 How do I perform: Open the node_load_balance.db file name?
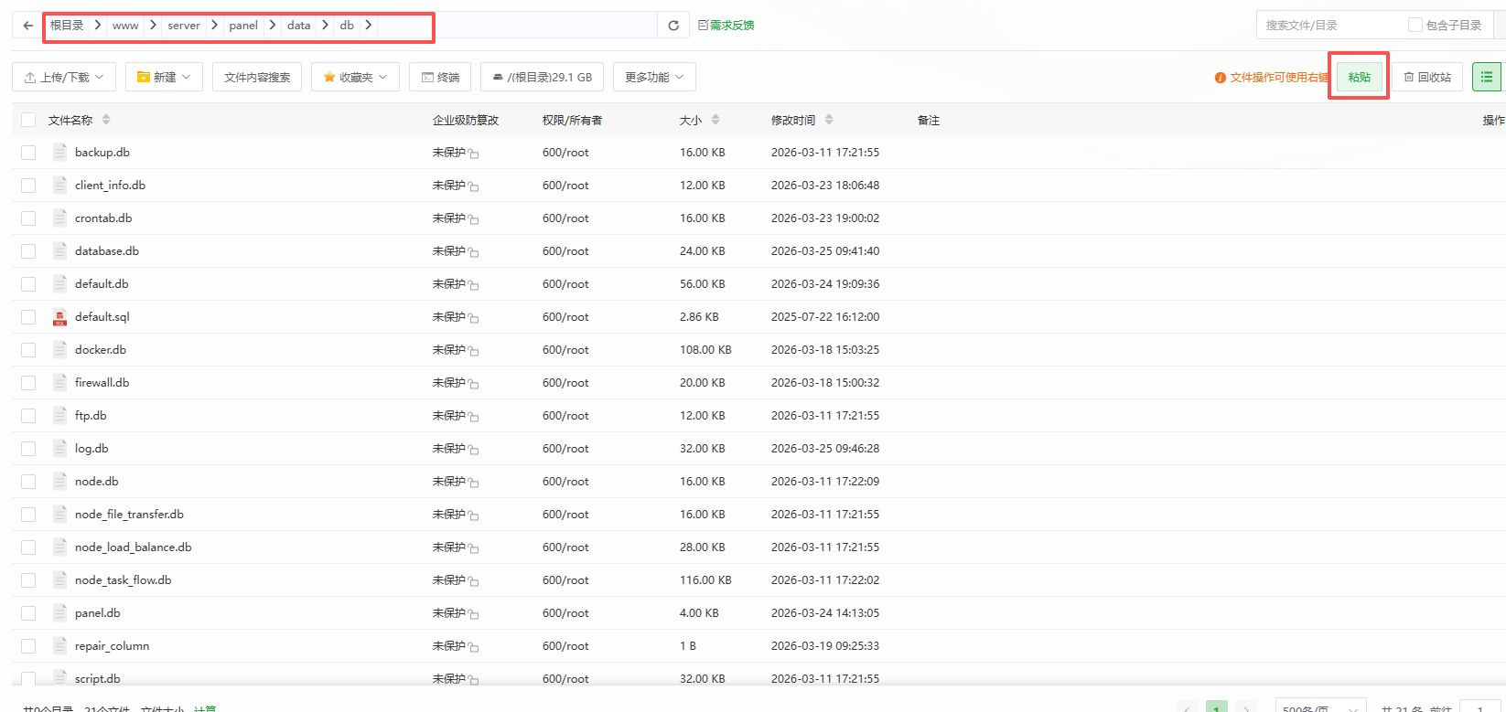[133, 547]
